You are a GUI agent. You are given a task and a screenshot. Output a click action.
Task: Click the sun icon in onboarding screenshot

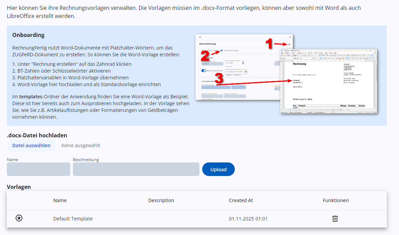[290, 37]
